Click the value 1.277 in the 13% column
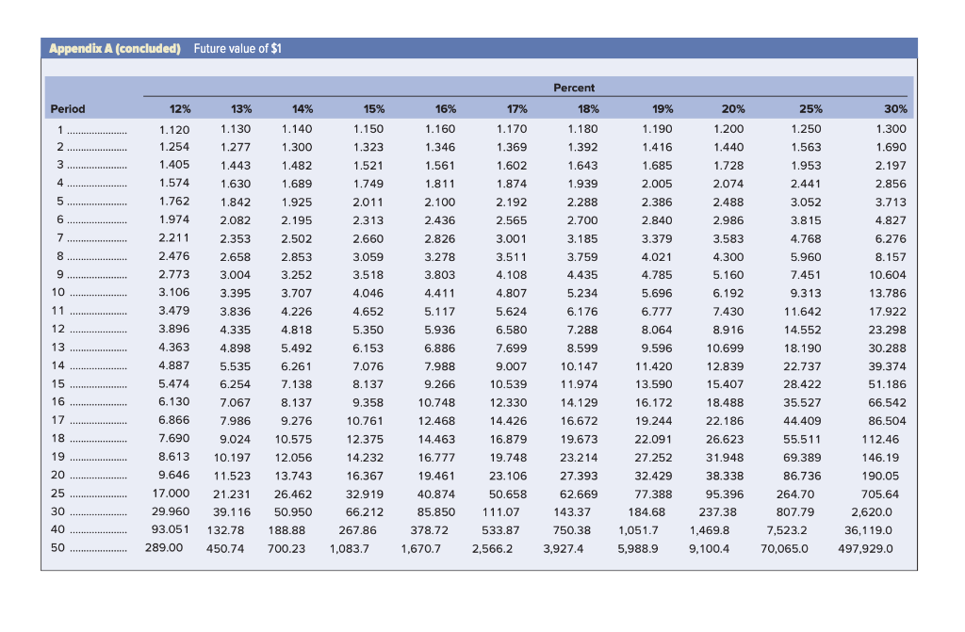The image size is (965, 632). click(236, 147)
